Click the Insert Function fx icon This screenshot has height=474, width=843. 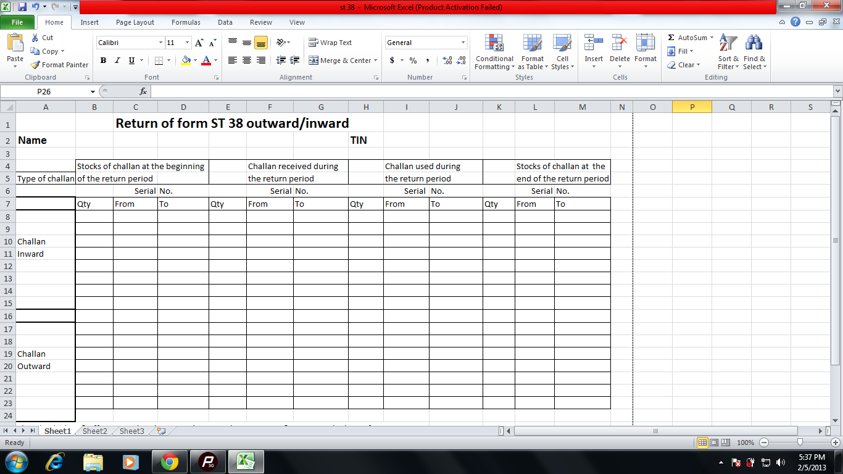(143, 91)
